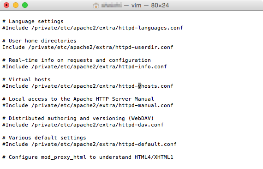Click the '# Language settings' comment line
Image resolution: width=263 pixels, height=169 pixels.
tap(33, 22)
